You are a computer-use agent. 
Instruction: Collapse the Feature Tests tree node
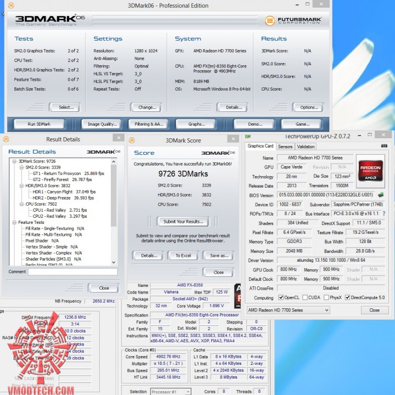pos(14,222)
